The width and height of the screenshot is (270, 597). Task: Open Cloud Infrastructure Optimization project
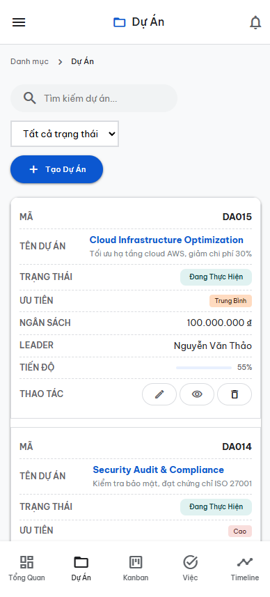coord(166,240)
